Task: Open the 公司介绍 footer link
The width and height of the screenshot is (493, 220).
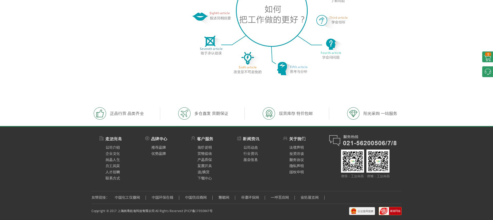Action: (x=113, y=148)
